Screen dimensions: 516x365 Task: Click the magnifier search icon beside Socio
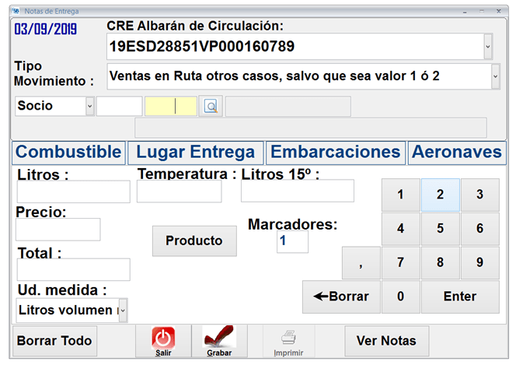click(x=210, y=107)
